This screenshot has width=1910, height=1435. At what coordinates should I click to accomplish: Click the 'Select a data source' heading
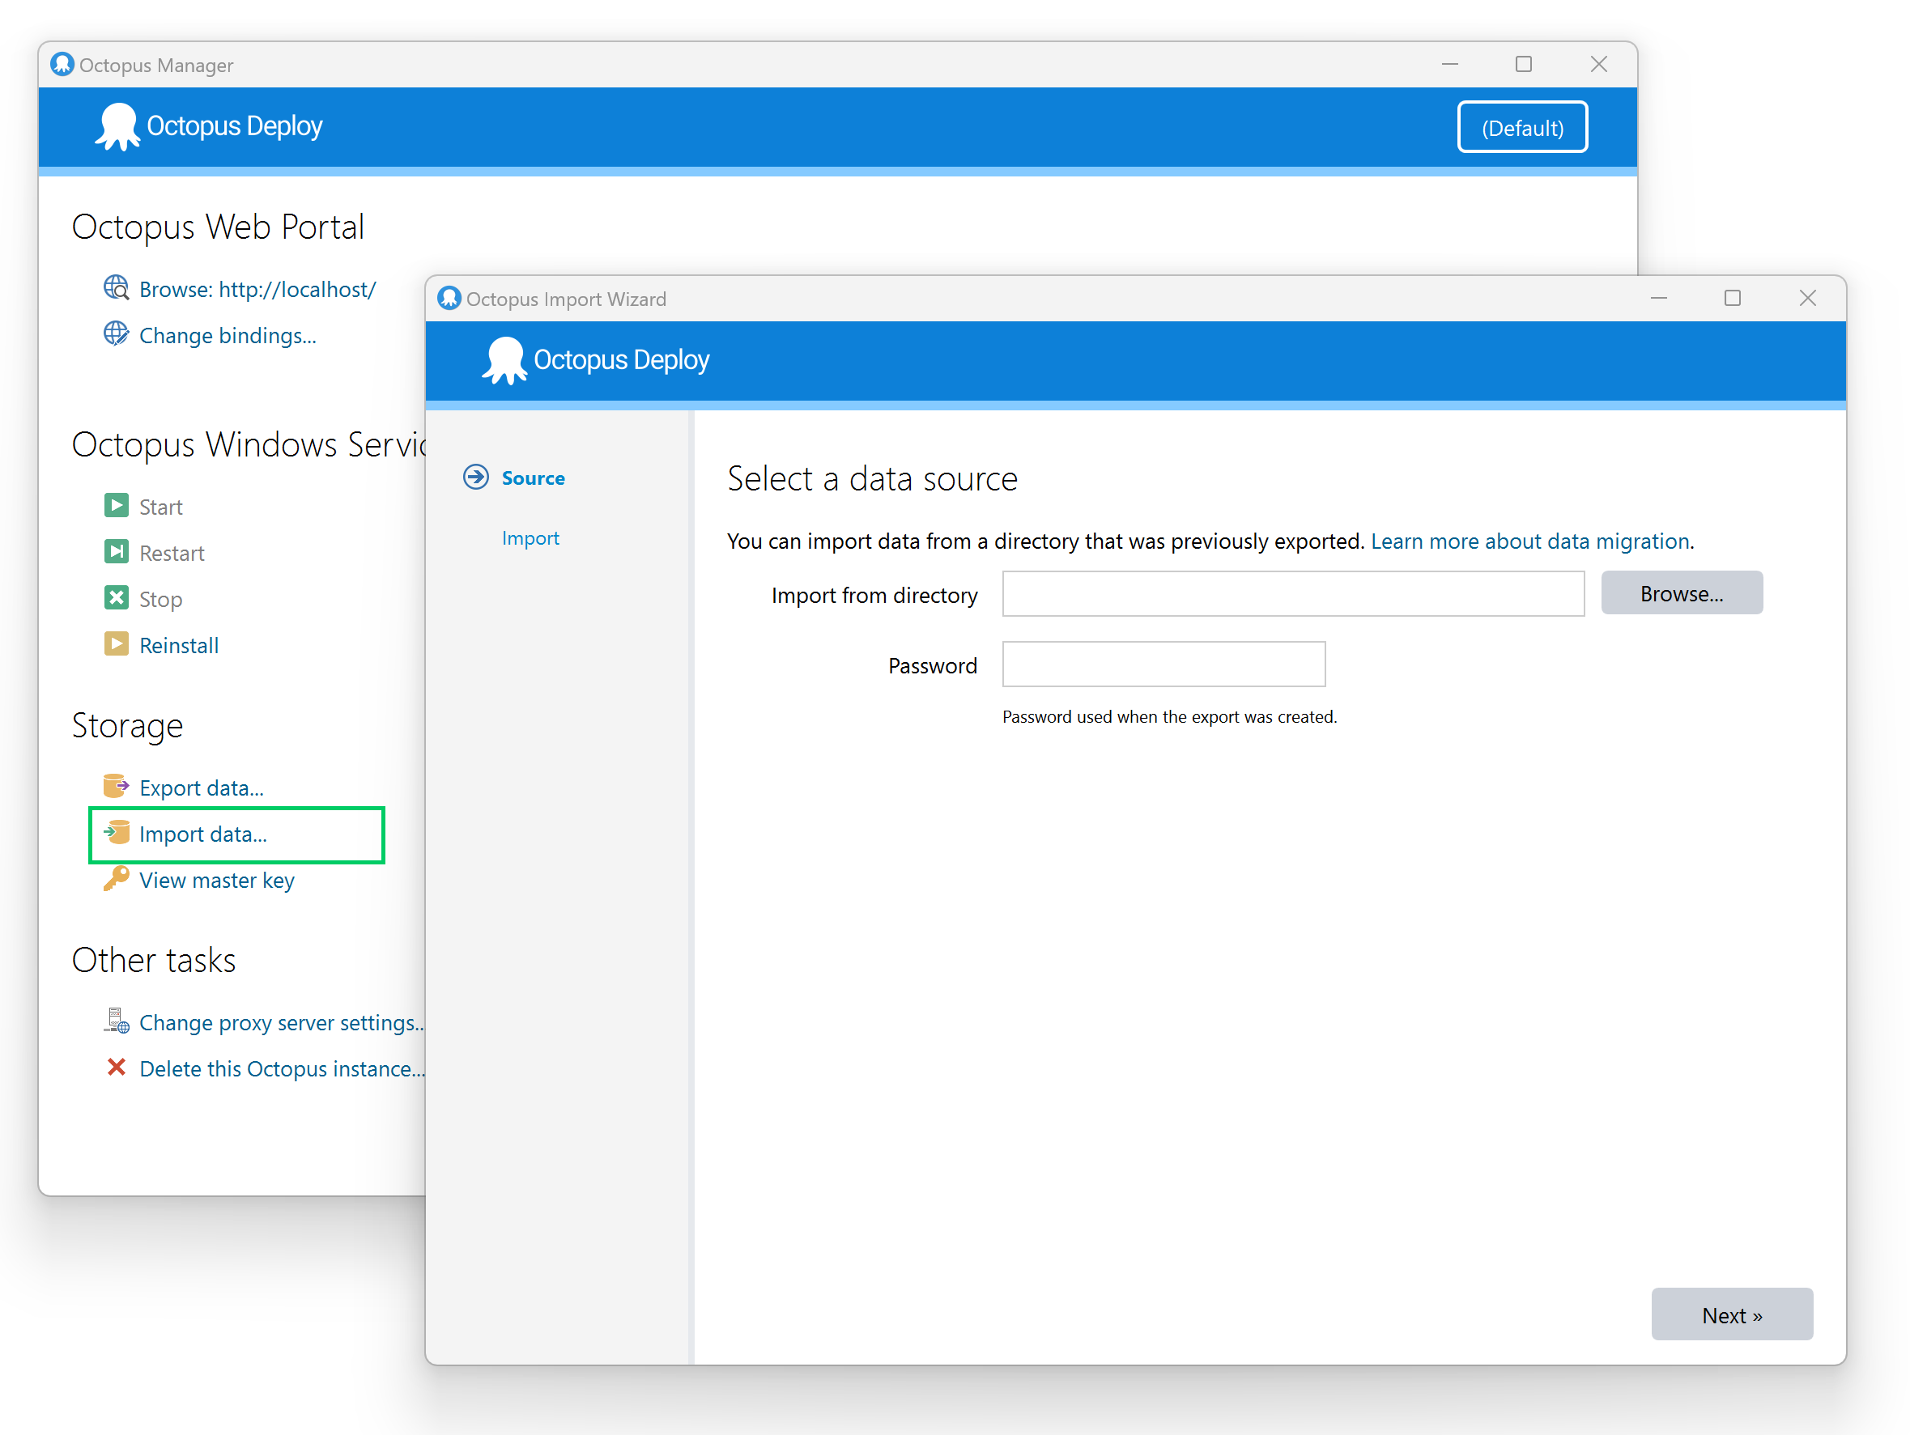point(872,479)
